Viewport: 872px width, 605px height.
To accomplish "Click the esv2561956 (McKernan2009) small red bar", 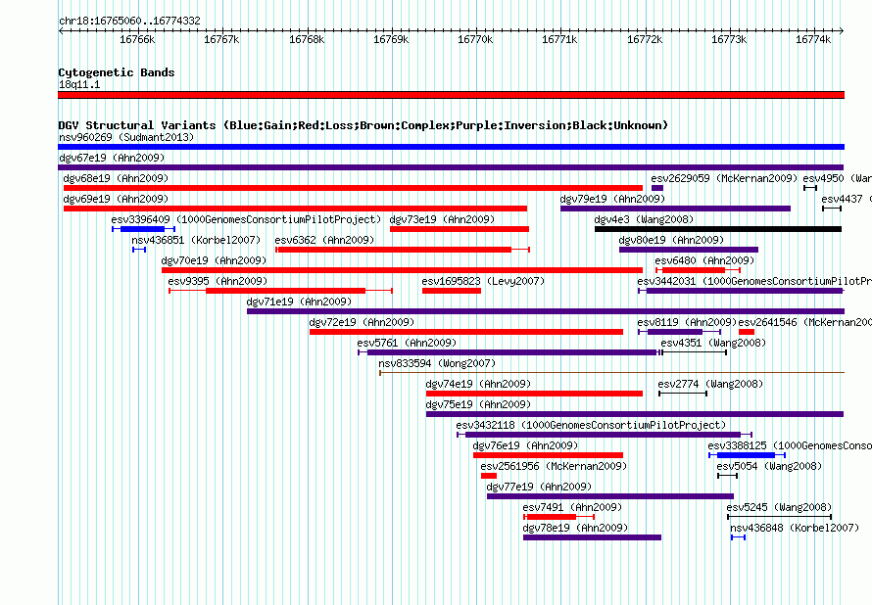I will [x=489, y=476].
